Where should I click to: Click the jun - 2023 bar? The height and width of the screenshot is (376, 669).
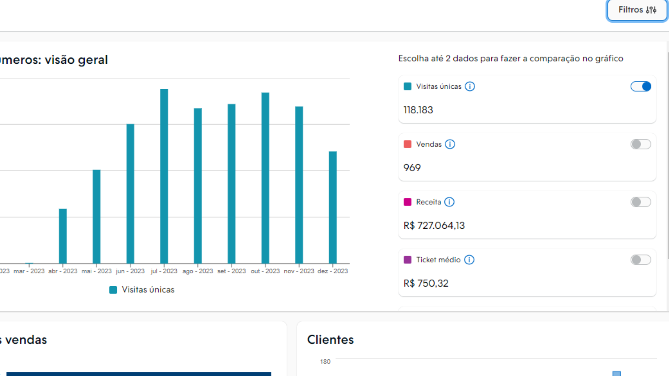coord(130,194)
